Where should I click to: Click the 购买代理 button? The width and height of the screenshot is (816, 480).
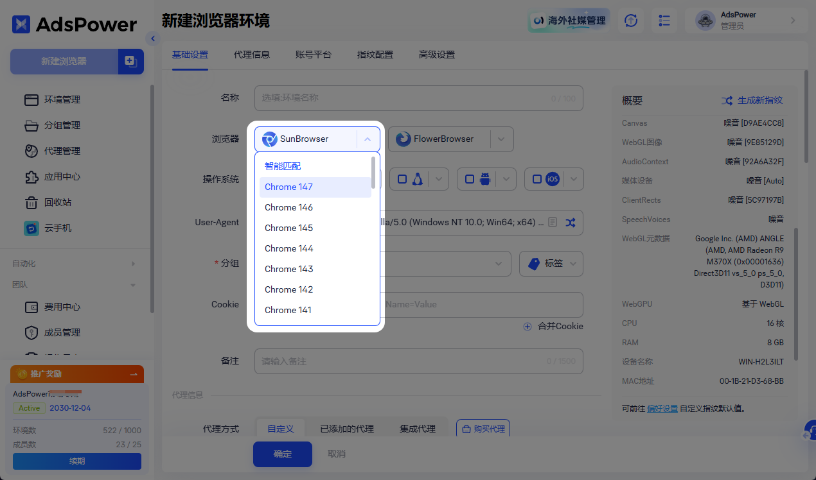point(483,429)
